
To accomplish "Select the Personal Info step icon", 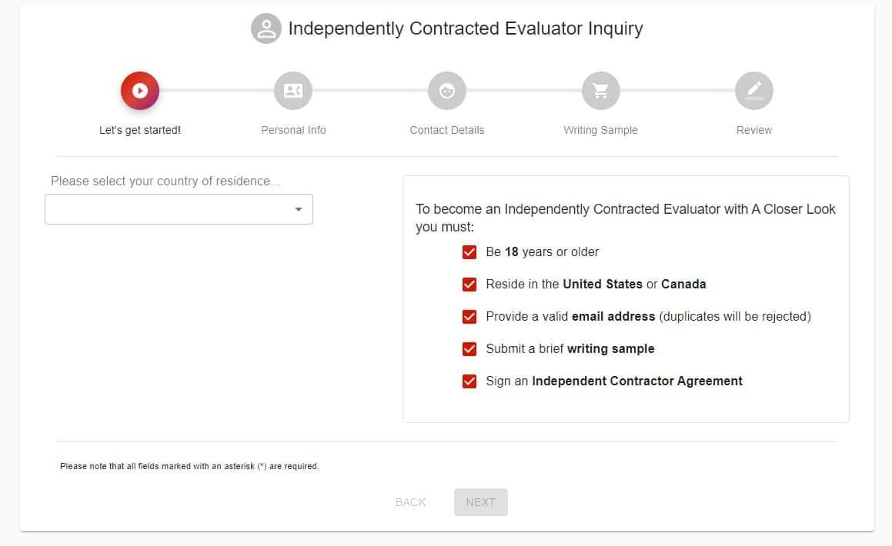I will click(293, 91).
